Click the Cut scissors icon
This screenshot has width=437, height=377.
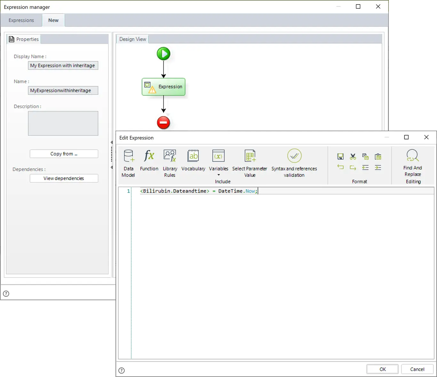[353, 157]
